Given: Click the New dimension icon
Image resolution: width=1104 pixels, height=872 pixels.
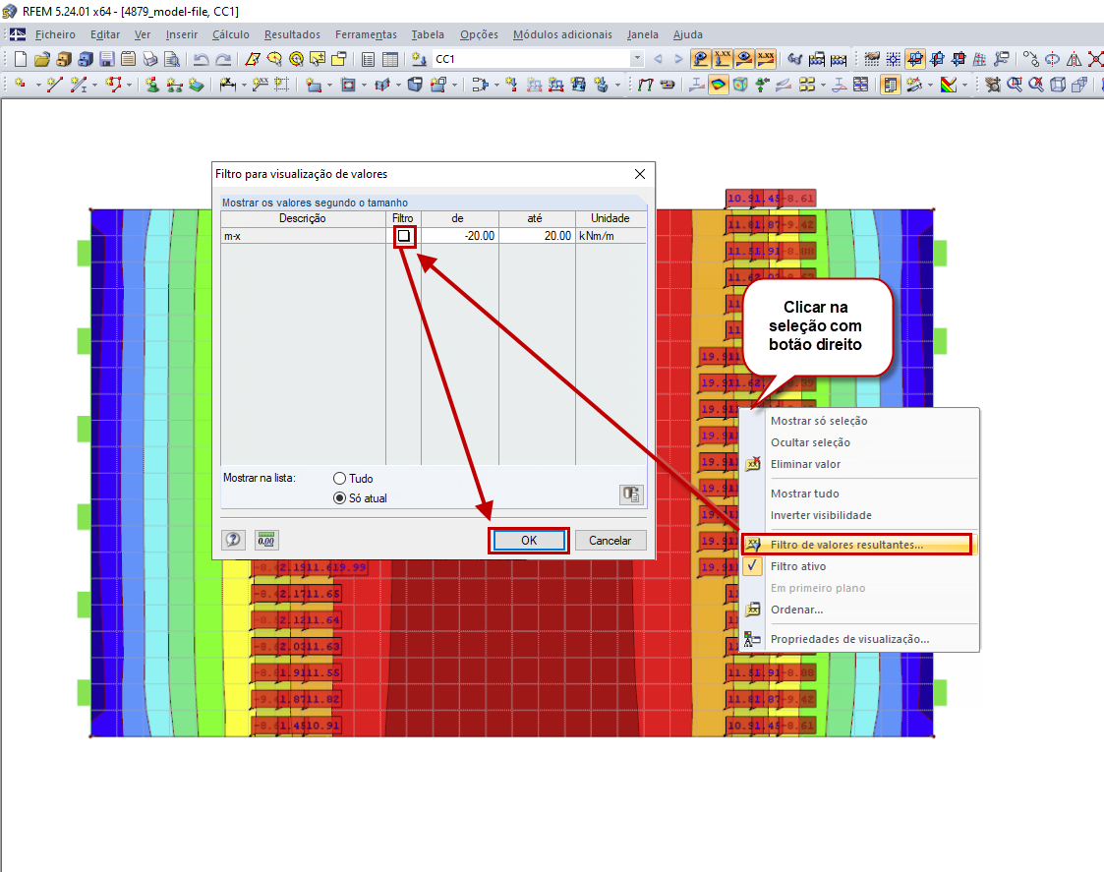Looking at the screenshot, I should [227, 86].
